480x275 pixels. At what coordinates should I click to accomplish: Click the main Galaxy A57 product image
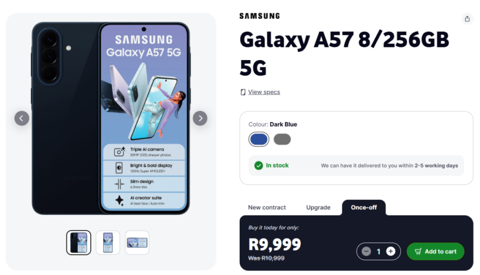pyautogui.click(x=111, y=118)
